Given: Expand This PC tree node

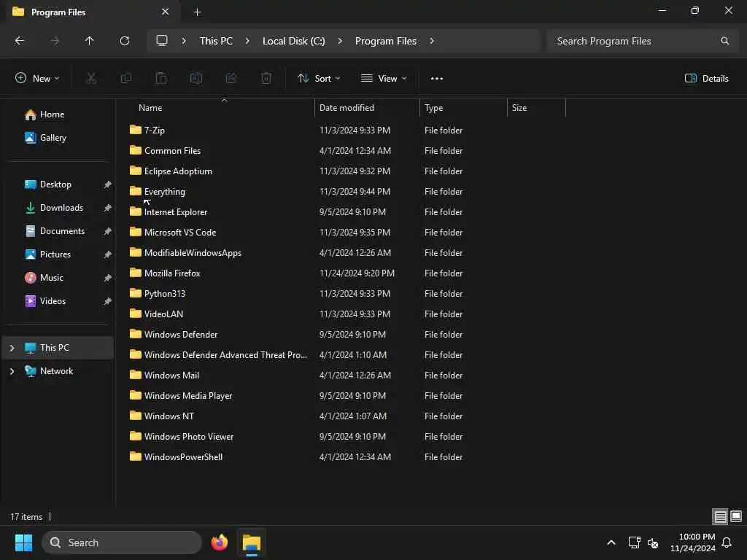Looking at the screenshot, I should click(12, 348).
